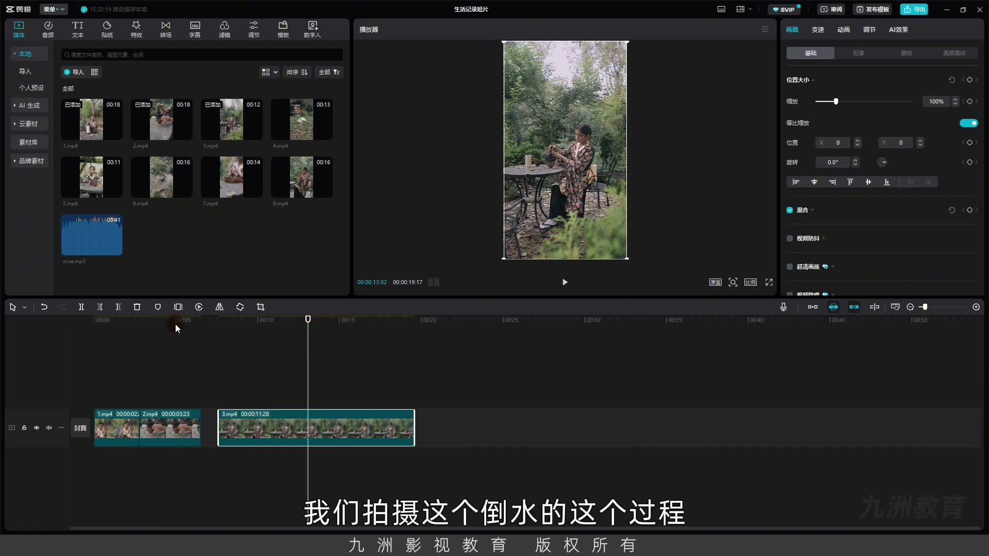Open the 排序 sort dropdown

[297, 72]
